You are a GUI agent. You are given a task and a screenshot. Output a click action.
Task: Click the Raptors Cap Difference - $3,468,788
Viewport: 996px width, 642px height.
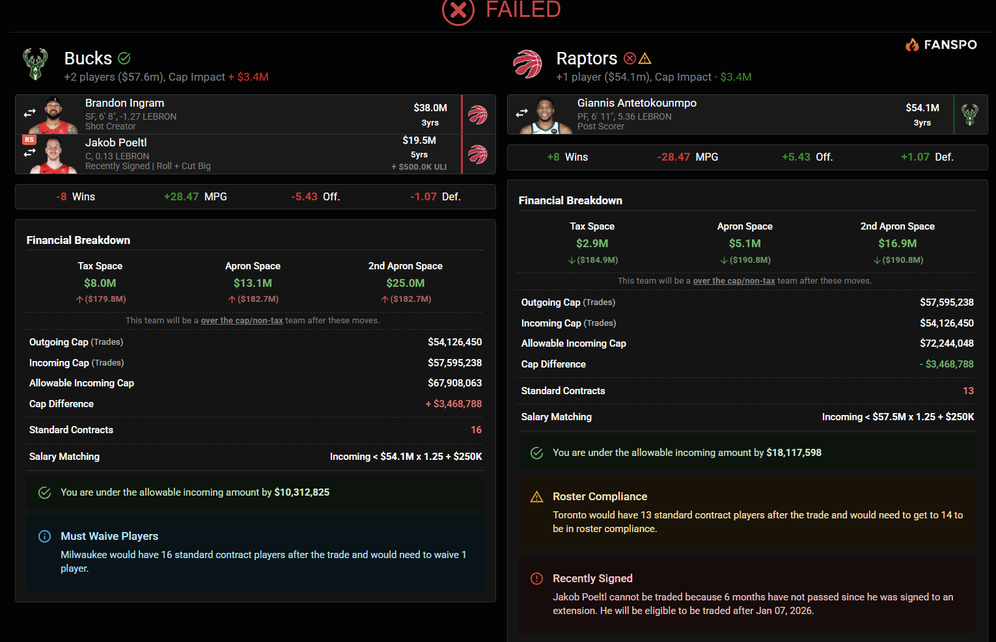tap(947, 364)
